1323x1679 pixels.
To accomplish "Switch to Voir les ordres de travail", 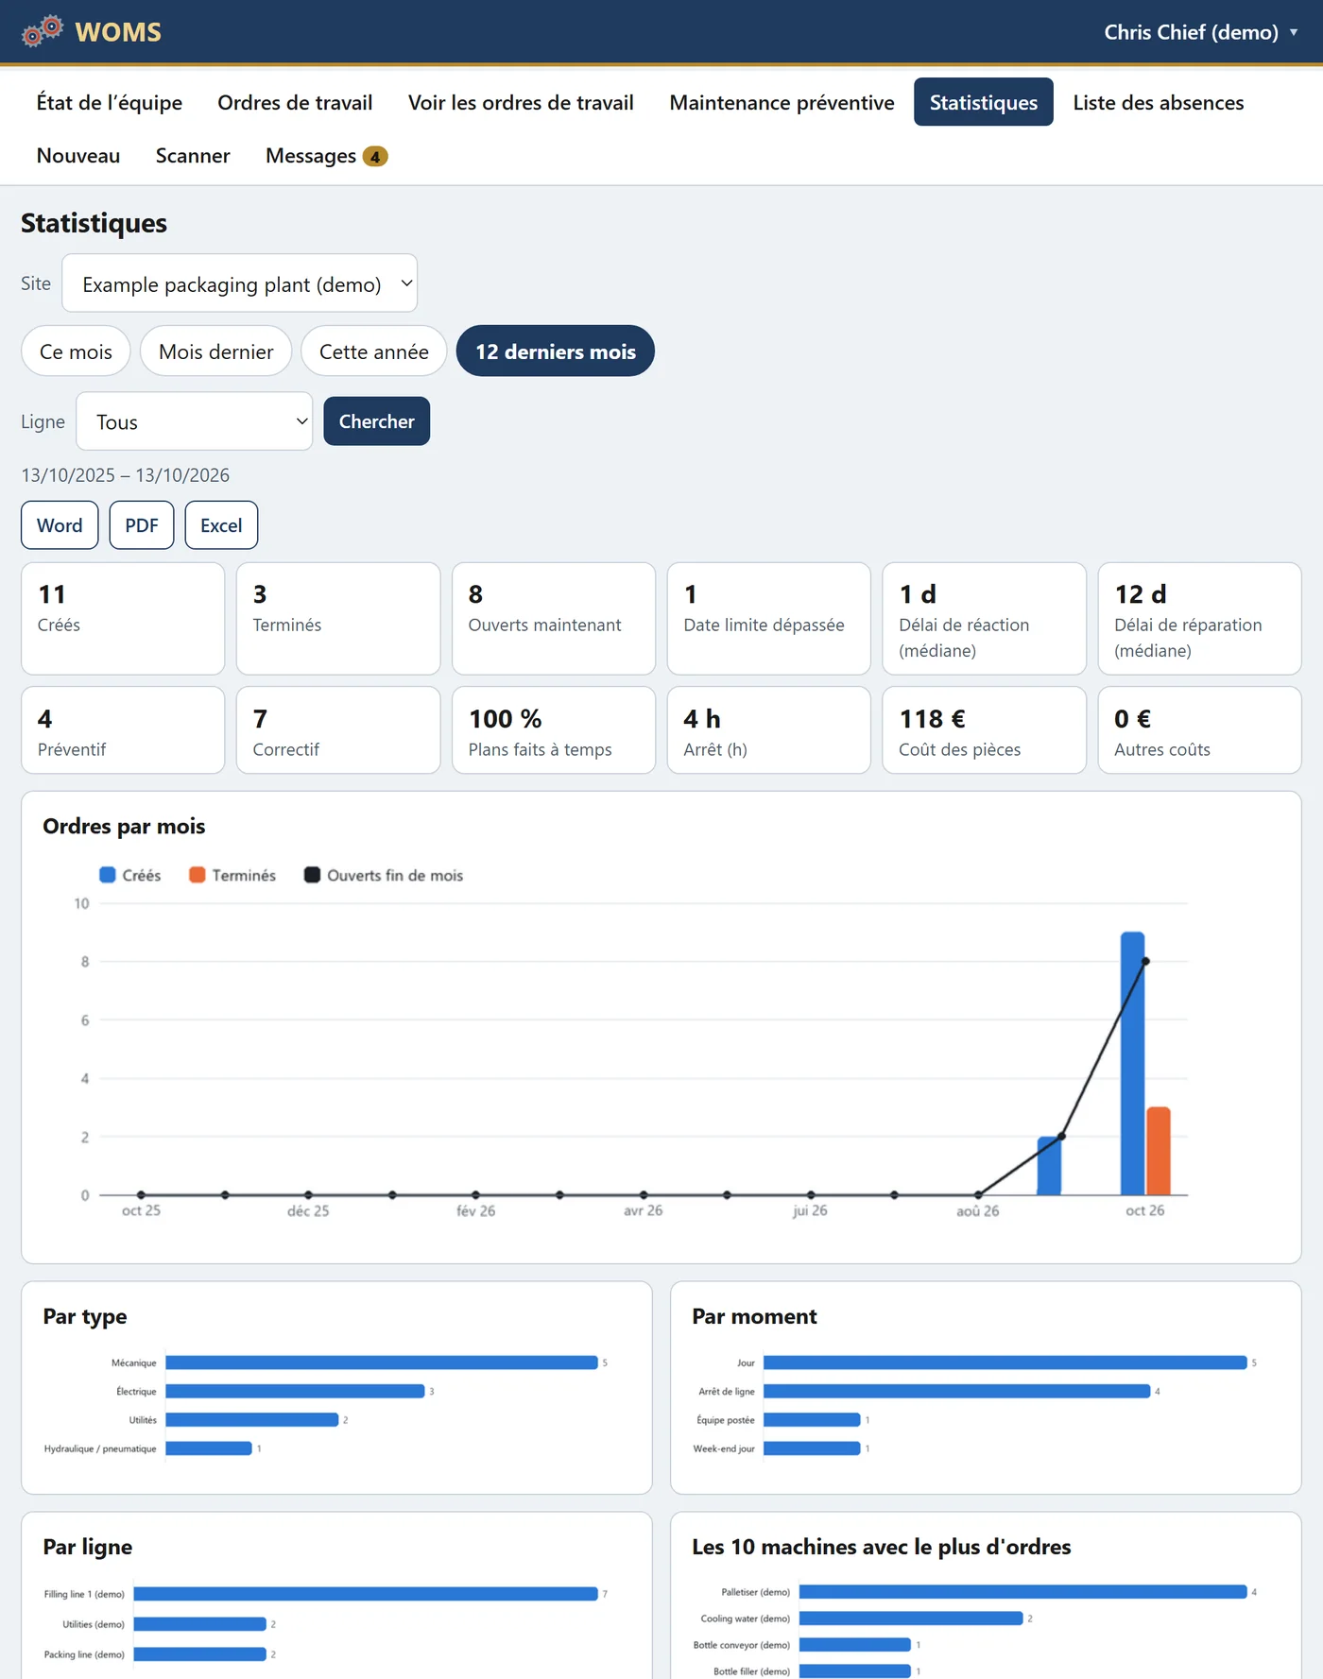I will (521, 102).
